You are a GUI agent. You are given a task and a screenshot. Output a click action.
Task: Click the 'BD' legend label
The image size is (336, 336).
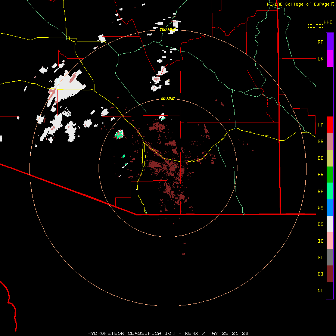320,158
